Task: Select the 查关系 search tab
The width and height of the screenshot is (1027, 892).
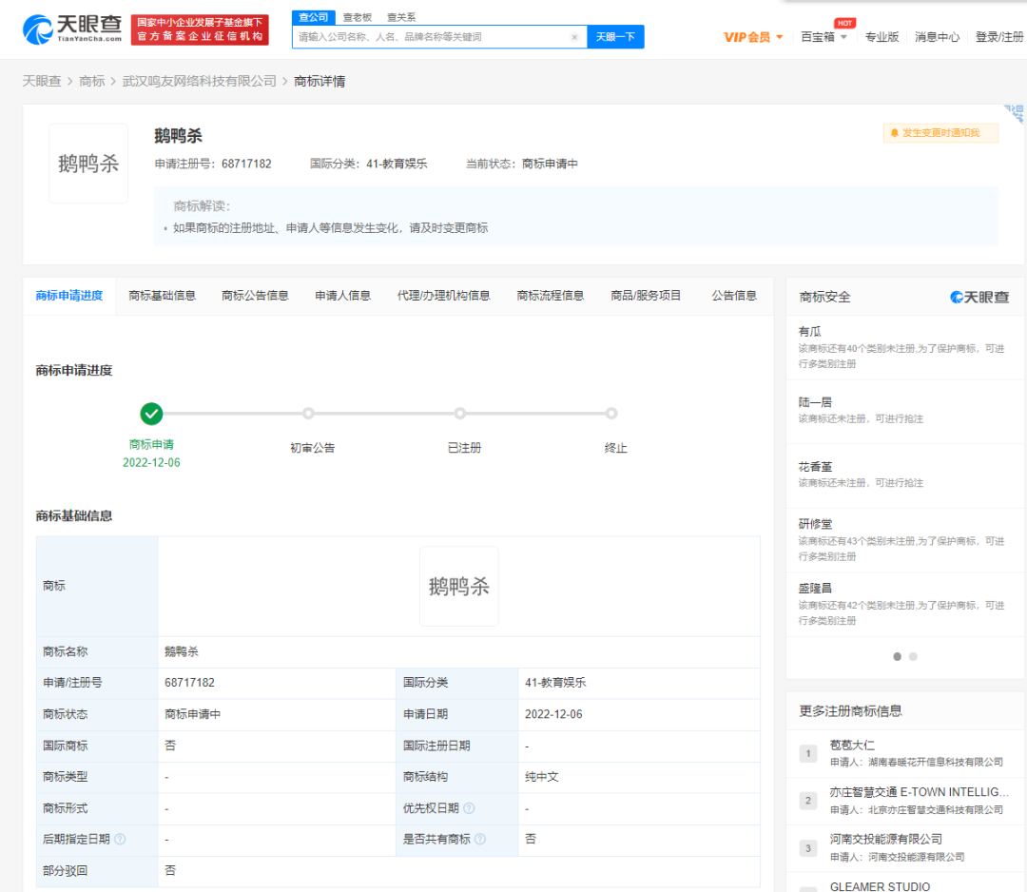Action: (401, 17)
